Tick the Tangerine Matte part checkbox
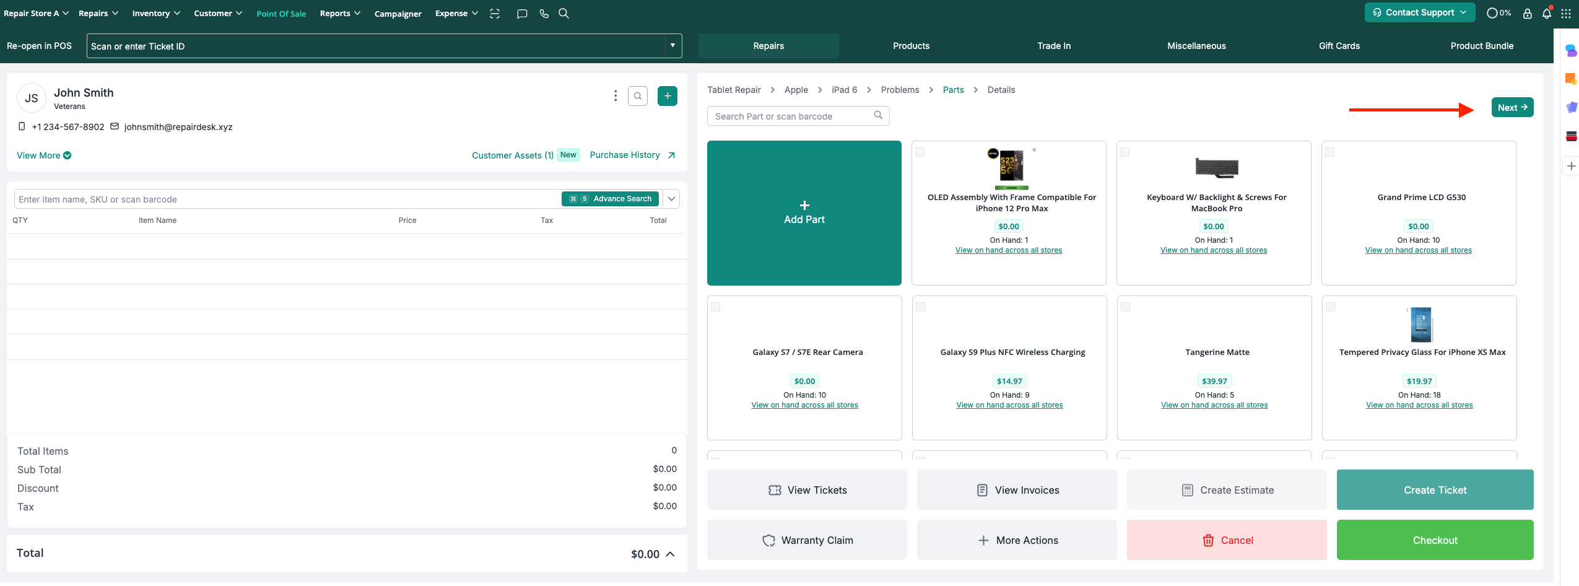The width and height of the screenshot is (1579, 586). 1126,307
